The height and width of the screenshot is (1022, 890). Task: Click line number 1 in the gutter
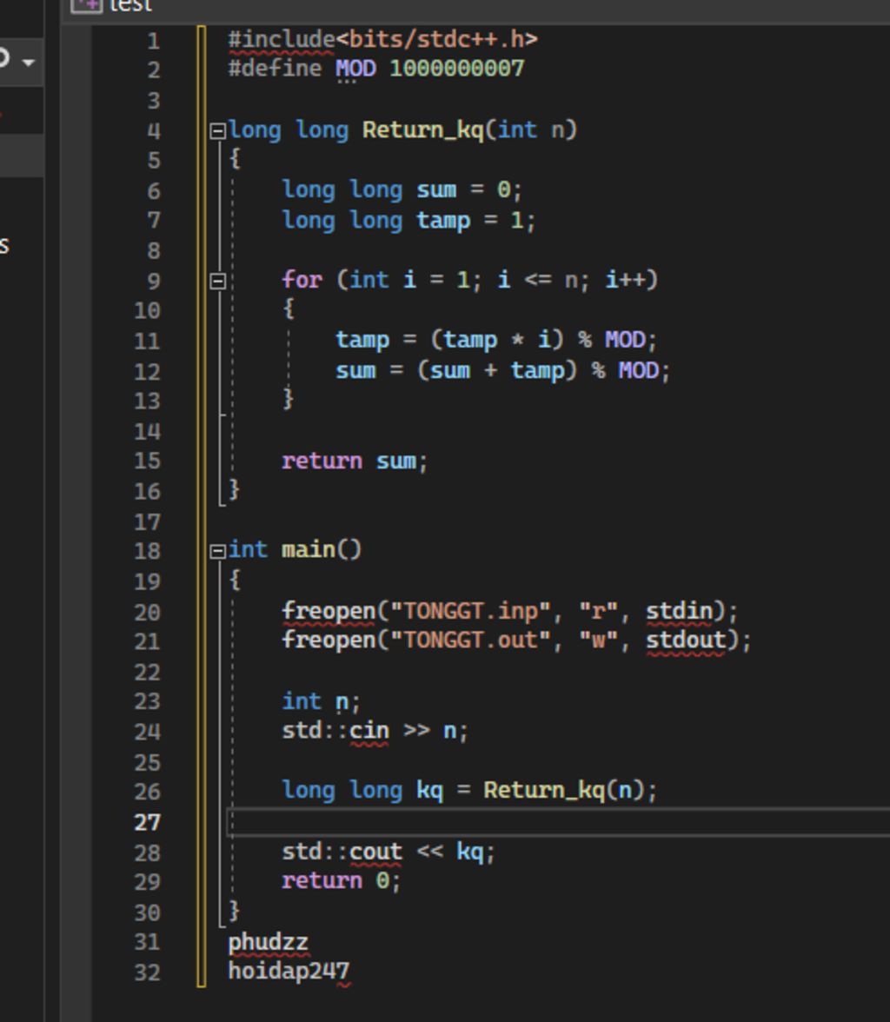pos(154,41)
